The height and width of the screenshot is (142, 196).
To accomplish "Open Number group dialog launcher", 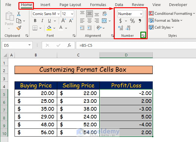I will tap(143, 36).
